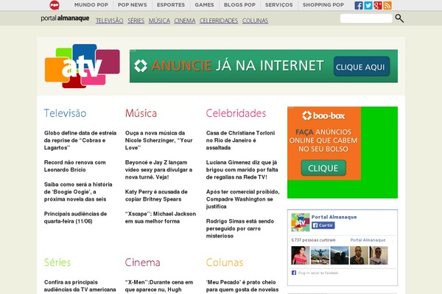This screenshot has height=294, width=442.
Task: Open the Google Plus icon
Action: coord(378,5)
